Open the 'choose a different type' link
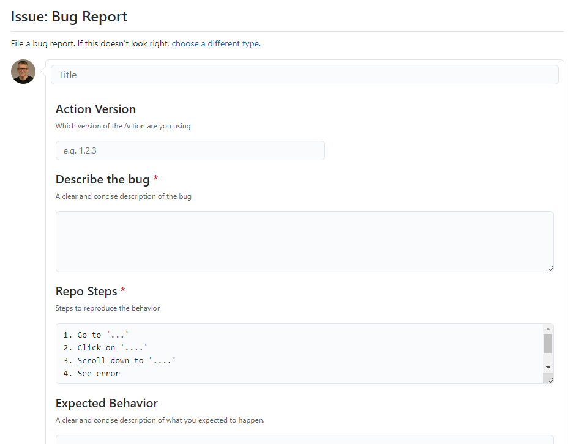This screenshot has width=571, height=444. pyautogui.click(x=216, y=43)
